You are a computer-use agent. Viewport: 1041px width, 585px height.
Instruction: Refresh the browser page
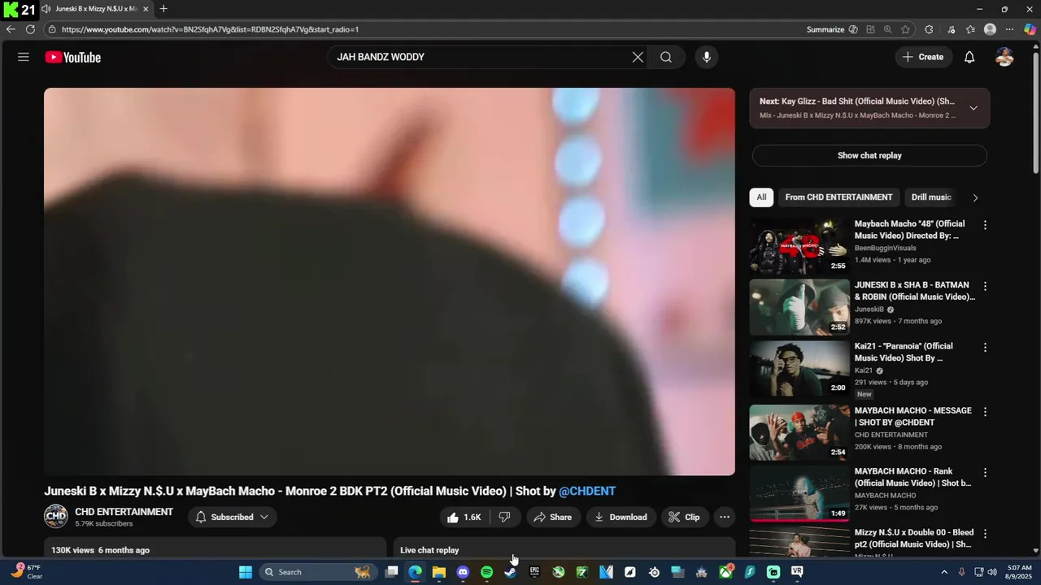pyautogui.click(x=30, y=29)
